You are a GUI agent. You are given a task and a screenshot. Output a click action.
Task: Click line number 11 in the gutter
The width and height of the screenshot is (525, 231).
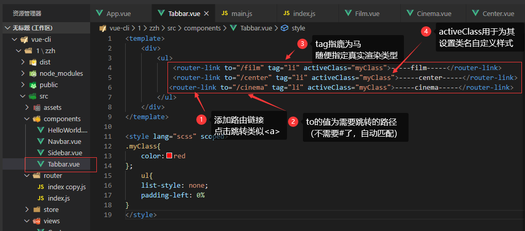pos(107,137)
